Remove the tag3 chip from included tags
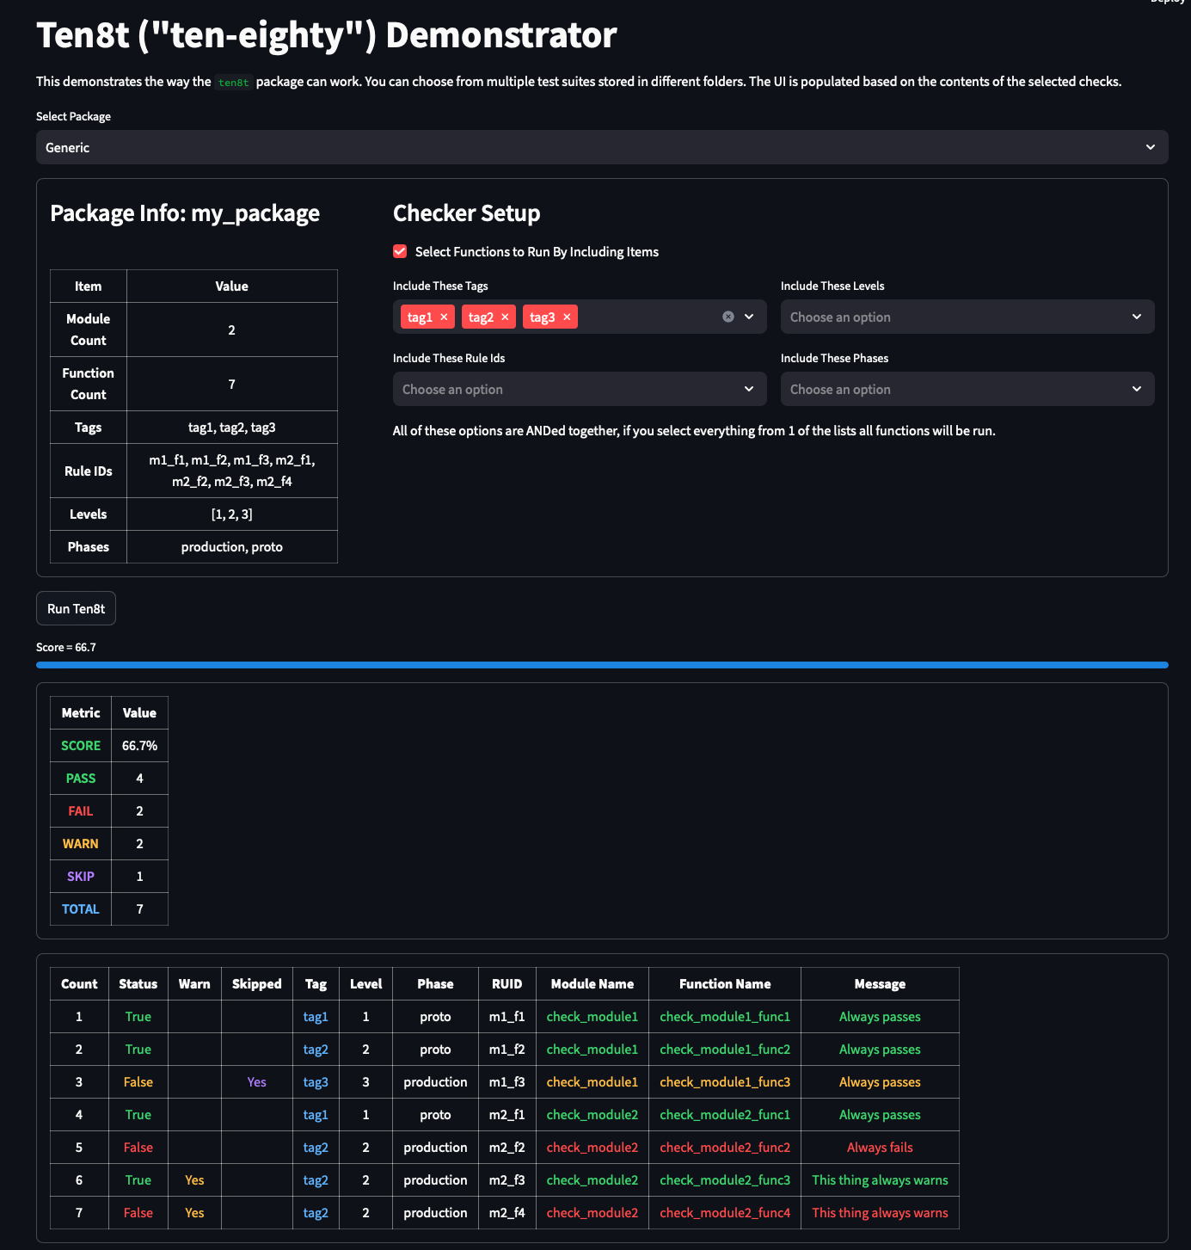Screen dimensions: 1191x1250 click(567, 317)
